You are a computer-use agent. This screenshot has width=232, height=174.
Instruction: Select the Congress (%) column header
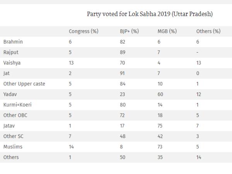coord(83,31)
